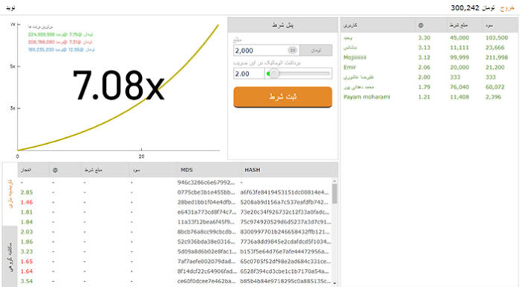Click the 3.54 crash value in history

pos(27,281)
